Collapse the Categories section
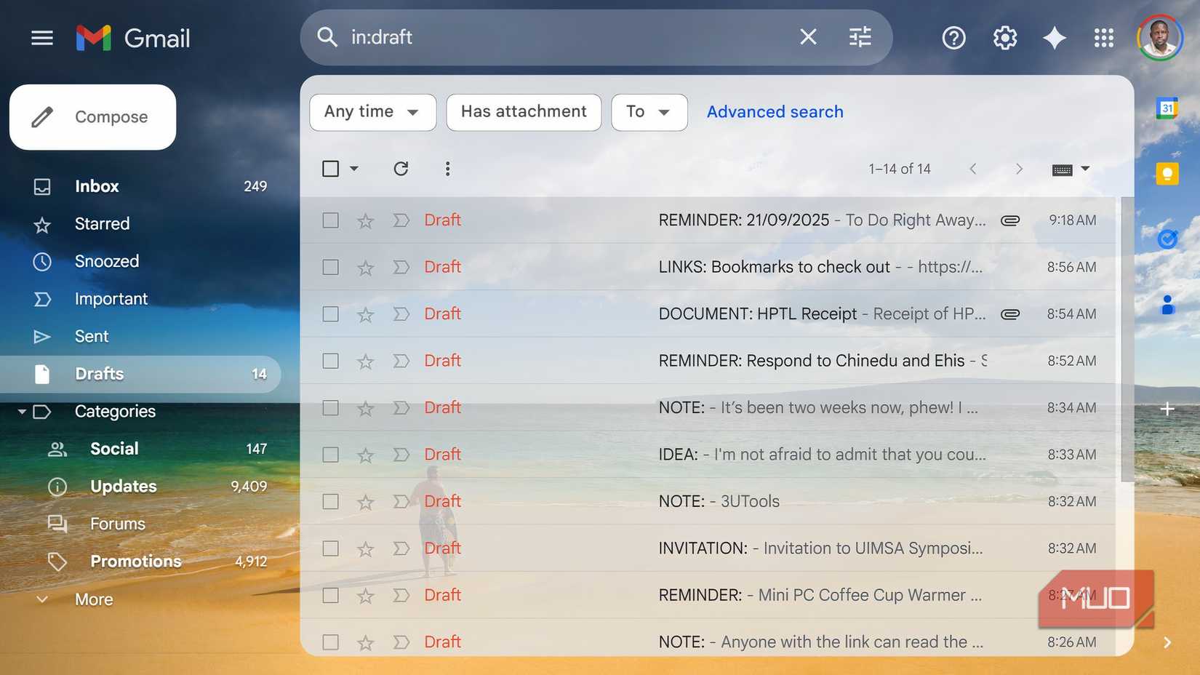This screenshot has height=675, width=1200. pos(22,412)
